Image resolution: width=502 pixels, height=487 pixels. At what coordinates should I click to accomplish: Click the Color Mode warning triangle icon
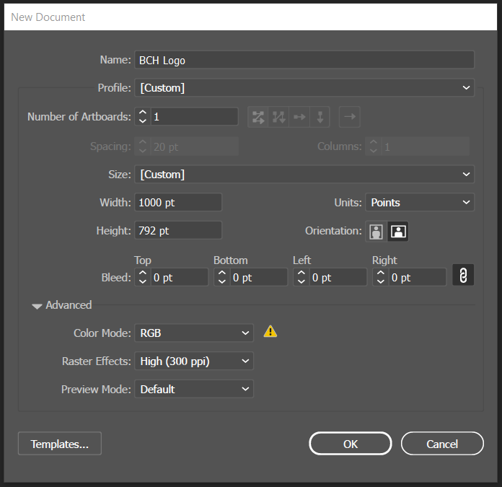pos(270,332)
